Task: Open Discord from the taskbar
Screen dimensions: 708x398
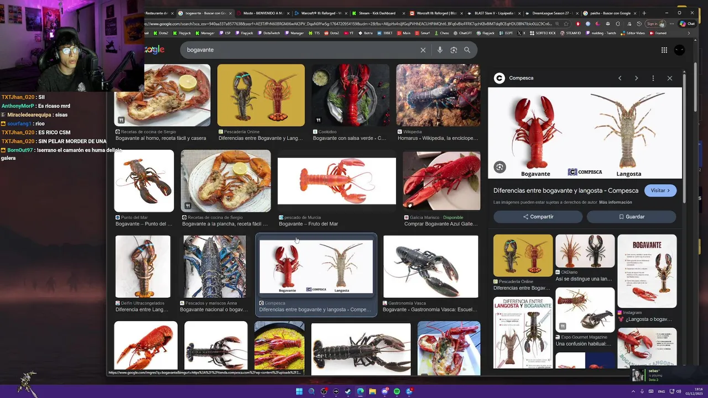Action: point(384,391)
